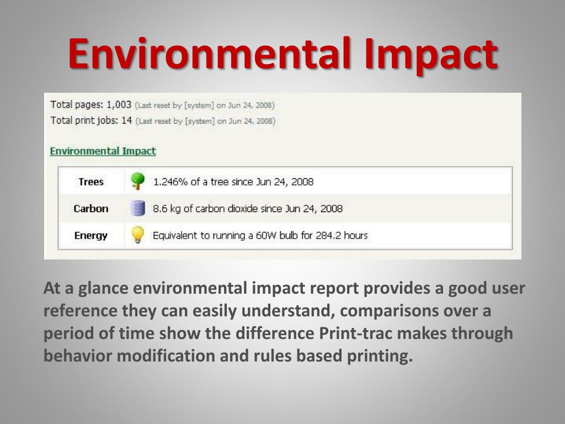Click the embedded report screenshot panel
Image resolution: width=565 pixels, height=424 pixels.
pyautogui.click(x=282, y=176)
